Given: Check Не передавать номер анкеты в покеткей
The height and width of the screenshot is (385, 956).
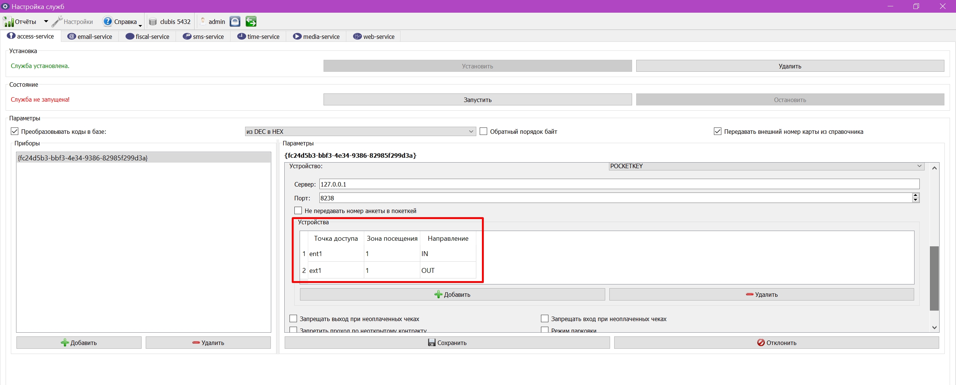Looking at the screenshot, I should (298, 210).
